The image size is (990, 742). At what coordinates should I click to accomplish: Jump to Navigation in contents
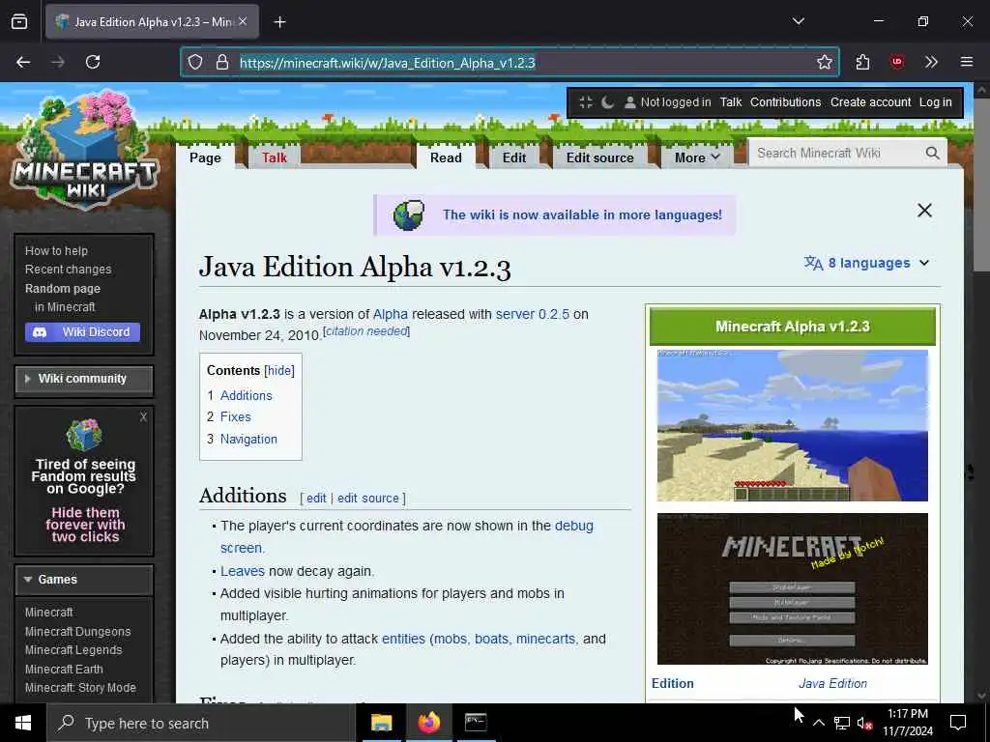click(x=248, y=440)
